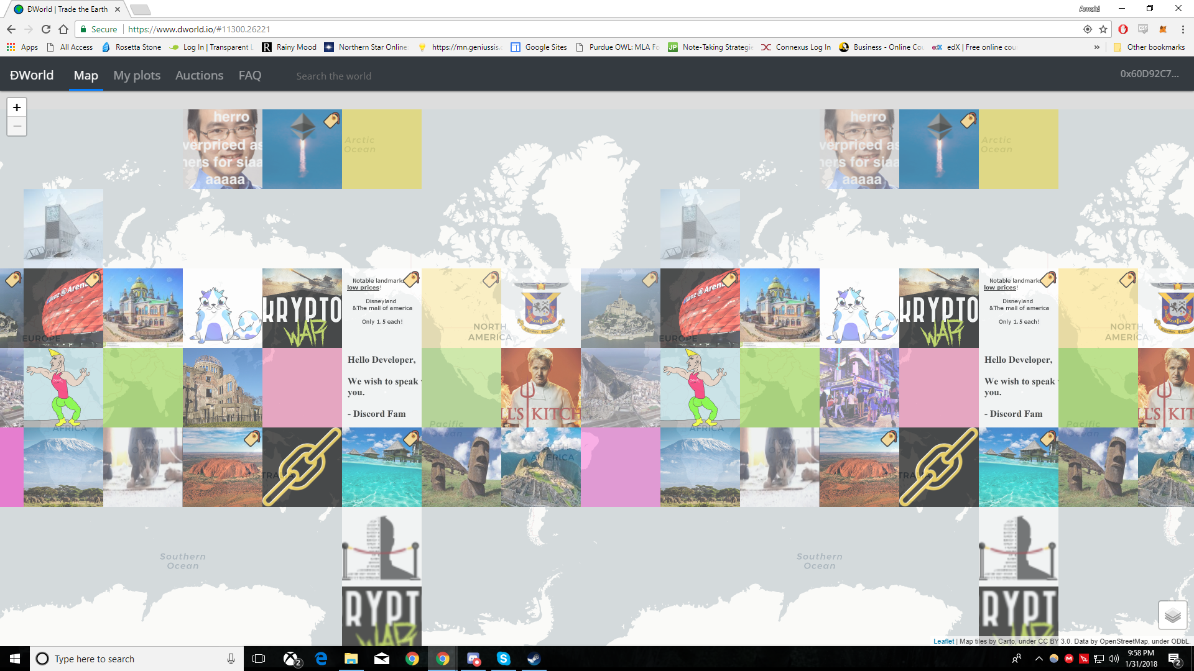Click the bookmark star in the address bar
Viewport: 1194px width, 671px height.
tap(1103, 29)
